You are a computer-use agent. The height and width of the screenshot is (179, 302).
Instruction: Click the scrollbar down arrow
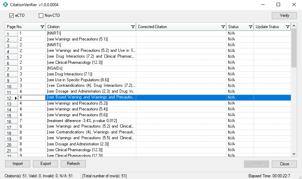[294, 154]
